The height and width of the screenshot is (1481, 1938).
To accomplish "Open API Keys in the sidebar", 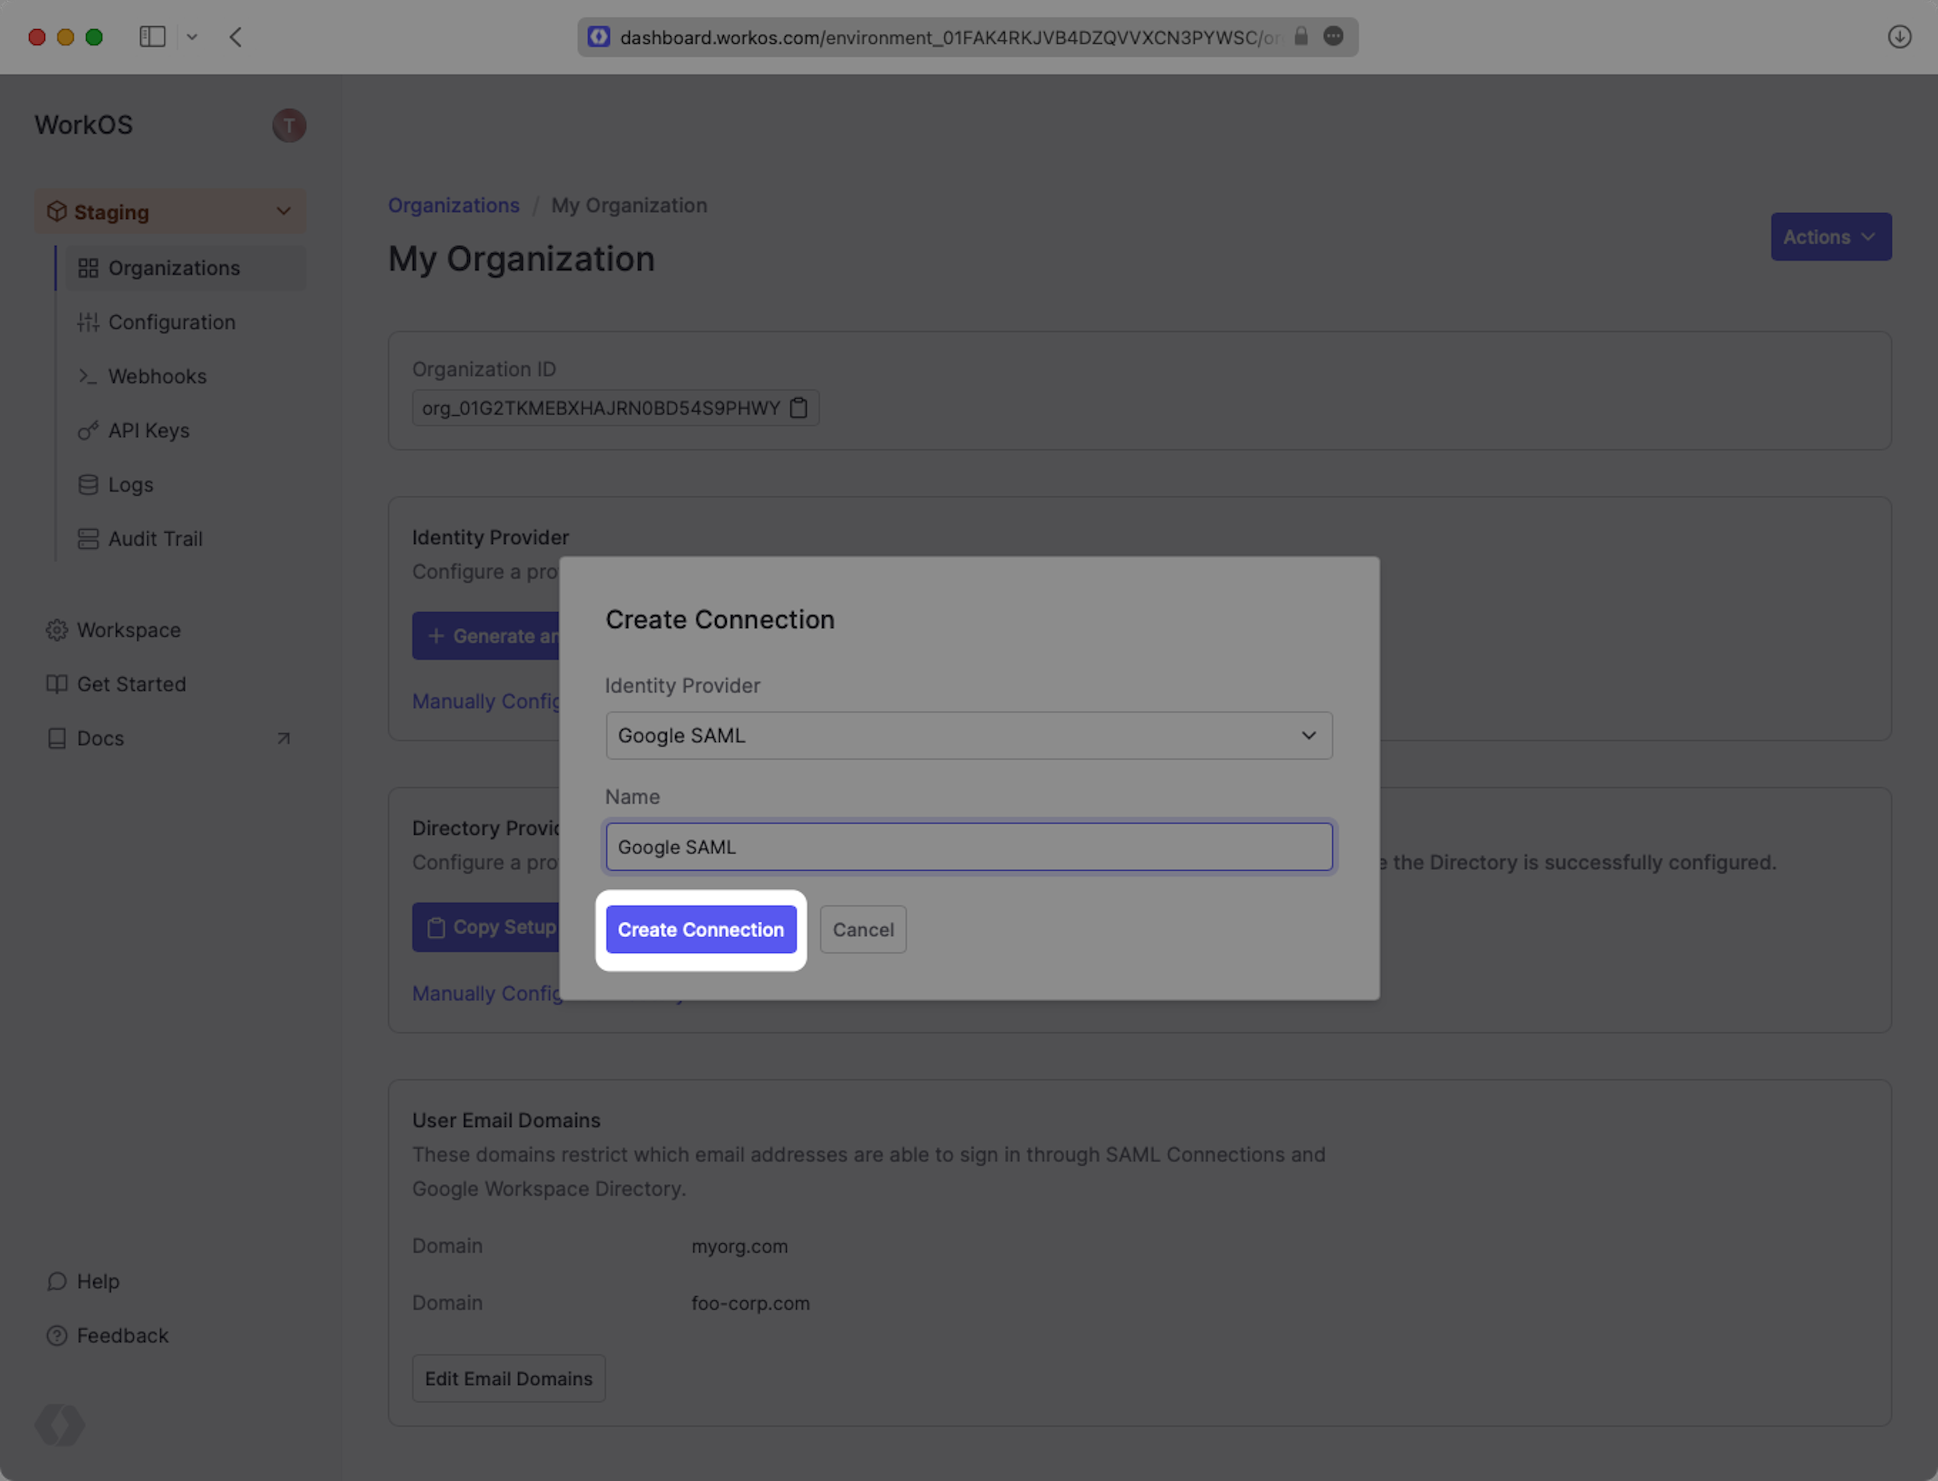I will pyautogui.click(x=148, y=430).
